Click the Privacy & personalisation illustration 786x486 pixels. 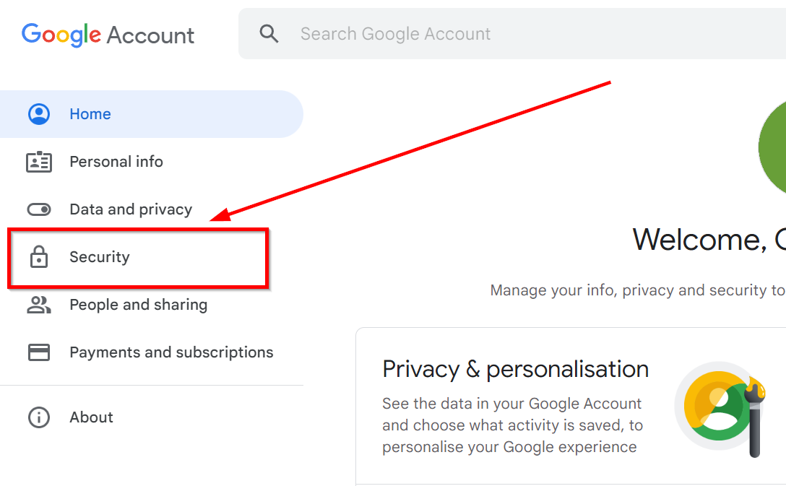(719, 409)
